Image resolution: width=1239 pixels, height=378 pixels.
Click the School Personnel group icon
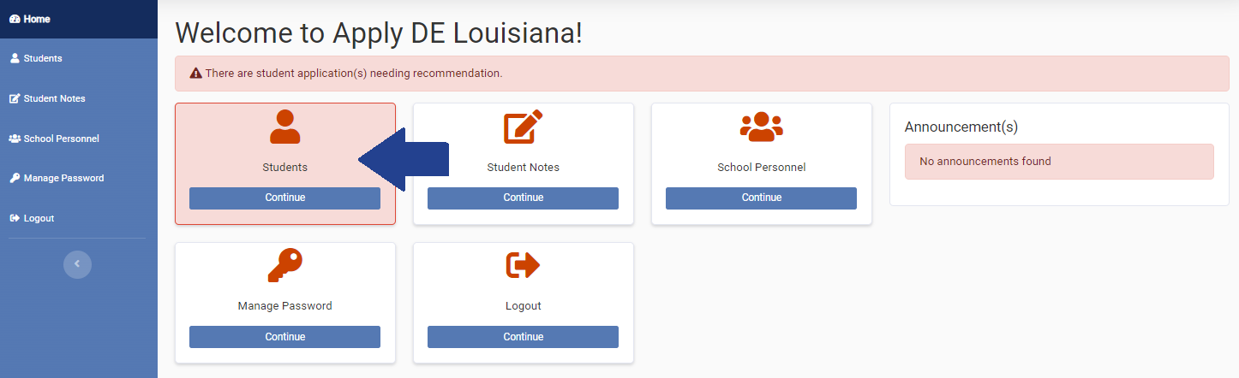coord(762,127)
